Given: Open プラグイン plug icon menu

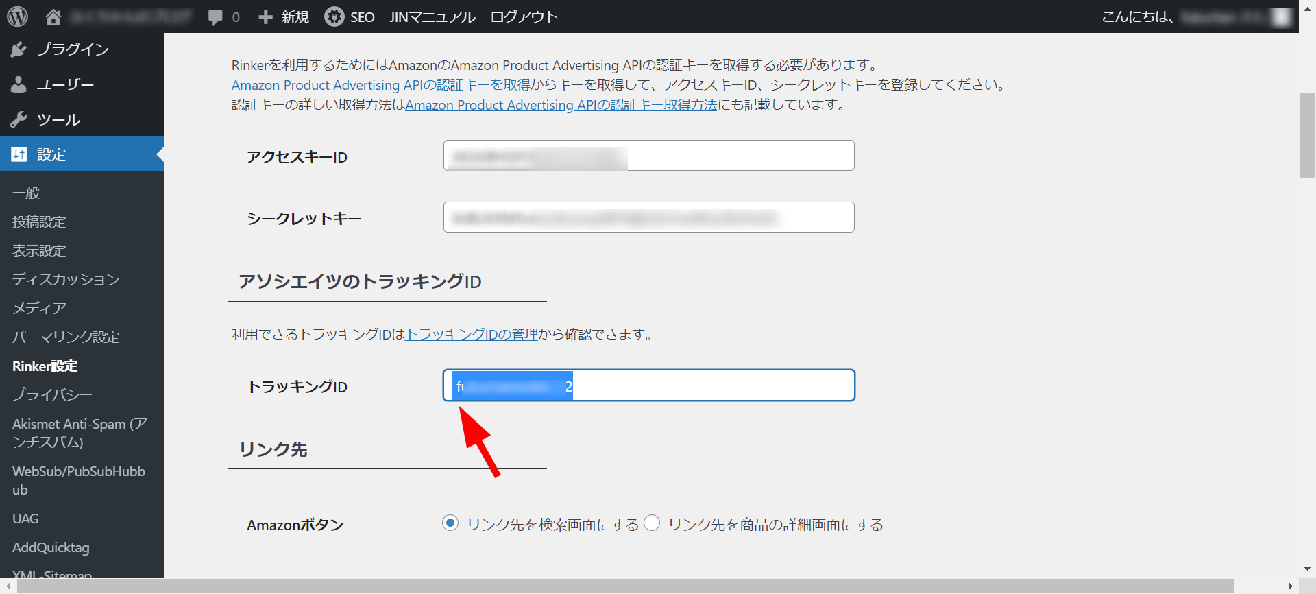Looking at the screenshot, I should click(19, 49).
